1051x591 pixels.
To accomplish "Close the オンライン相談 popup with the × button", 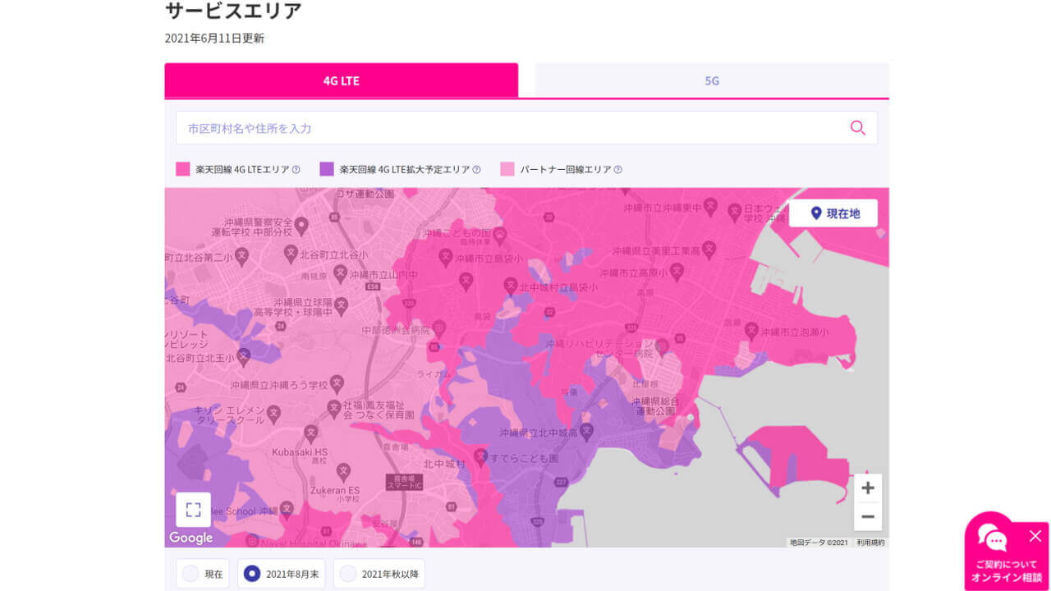I will (x=1035, y=536).
